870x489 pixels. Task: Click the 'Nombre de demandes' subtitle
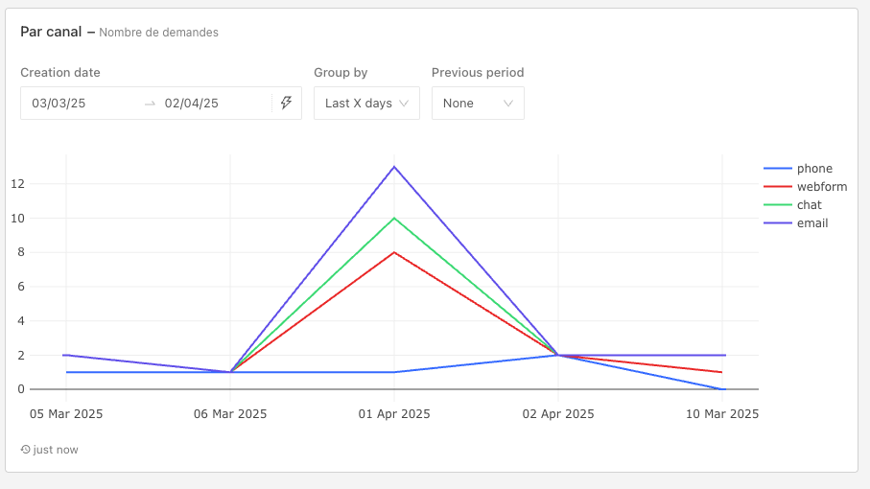[158, 33]
